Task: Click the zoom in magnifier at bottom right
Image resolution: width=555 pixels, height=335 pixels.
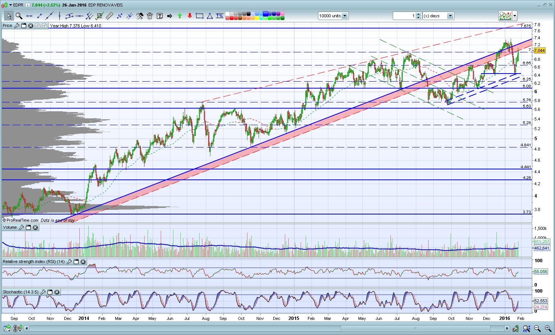Action: pyautogui.click(x=548, y=328)
